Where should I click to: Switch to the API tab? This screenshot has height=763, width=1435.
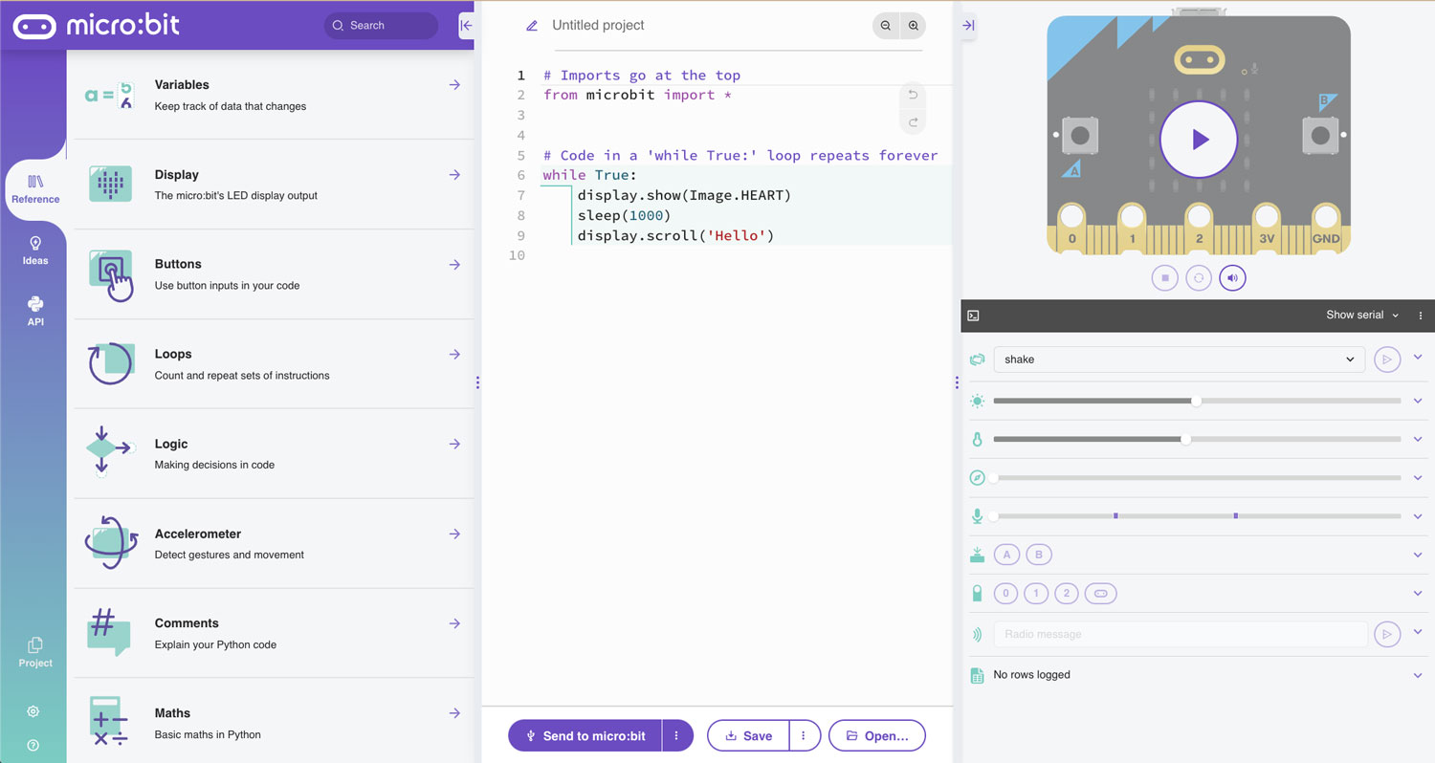[x=35, y=312]
